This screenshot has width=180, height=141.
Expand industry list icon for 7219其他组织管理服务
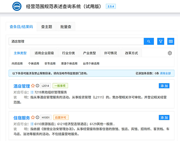click(32, 92)
